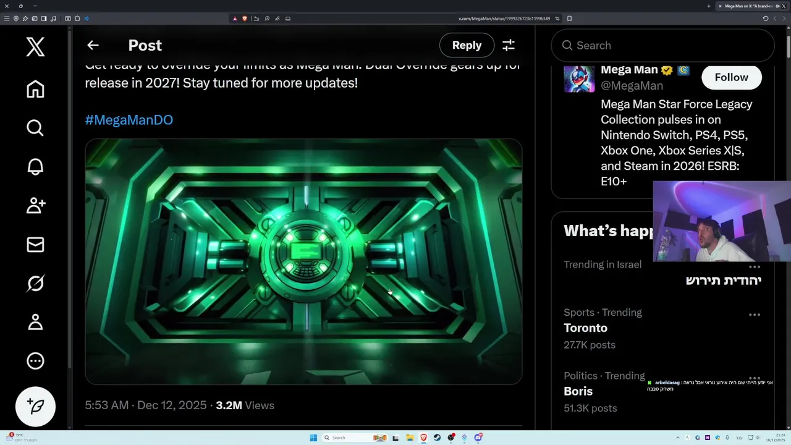Open the Boris trending topic
The width and height of the screenshot is (791, 445).
(x=578, y=391)
